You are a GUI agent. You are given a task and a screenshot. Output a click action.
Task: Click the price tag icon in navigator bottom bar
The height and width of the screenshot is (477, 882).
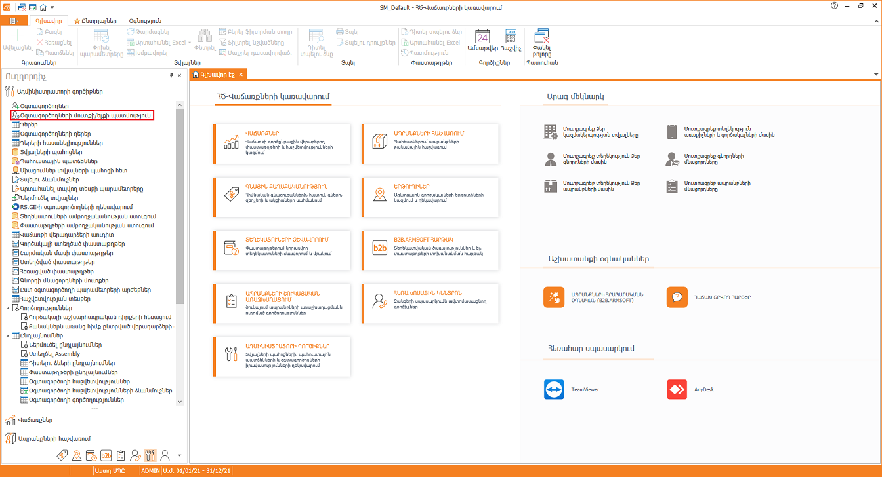point(63,455)
